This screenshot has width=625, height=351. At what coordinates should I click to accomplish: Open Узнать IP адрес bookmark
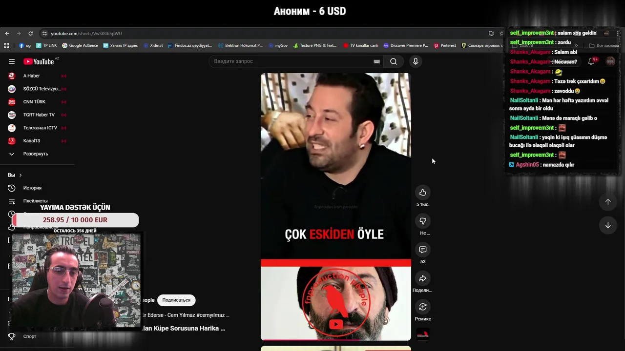[x=120, y=45]
